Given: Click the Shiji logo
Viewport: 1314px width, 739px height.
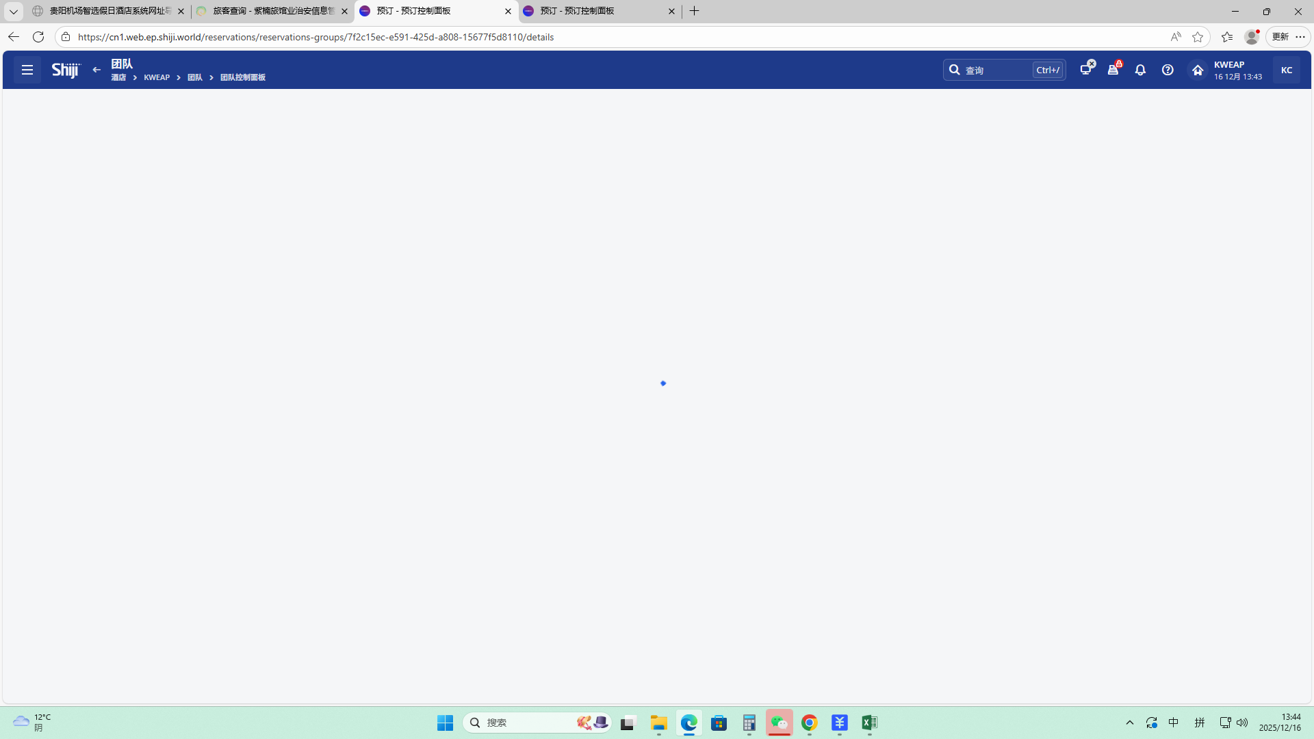Looking at the screenshot, I should [x=66, y=70].
